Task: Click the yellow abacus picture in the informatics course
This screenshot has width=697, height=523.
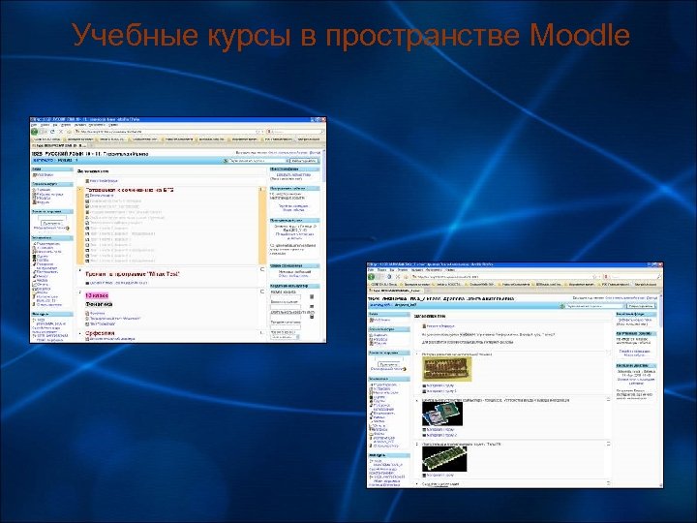Action: (x=447, y=369)
